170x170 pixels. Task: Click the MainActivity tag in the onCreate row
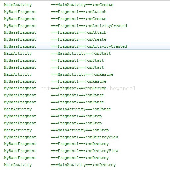coord(18,5)
